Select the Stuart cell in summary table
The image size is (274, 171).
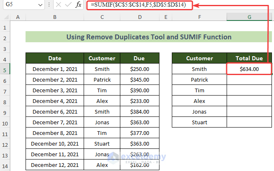point(199,123)
